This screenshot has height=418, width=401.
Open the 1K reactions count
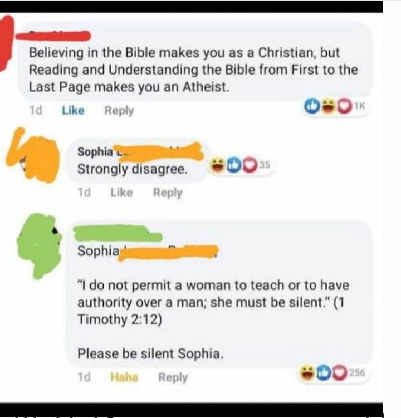(359, 106)
